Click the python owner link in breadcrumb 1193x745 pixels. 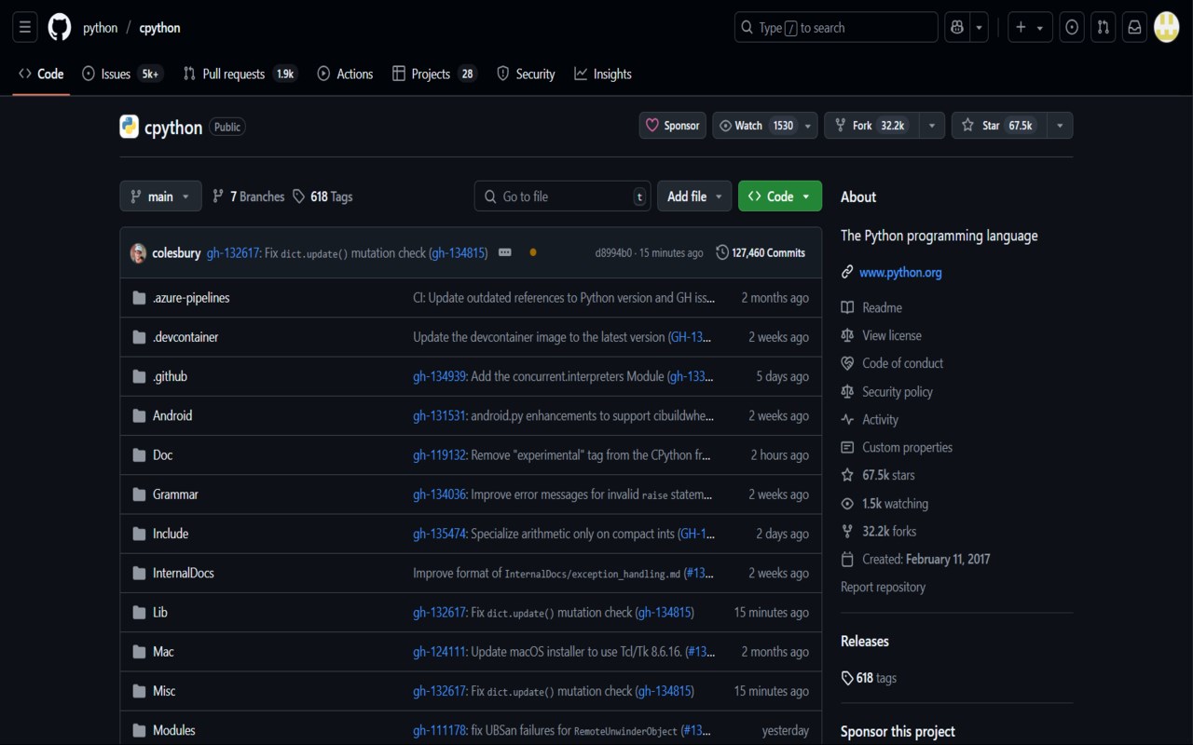click(x=101, y=28)
